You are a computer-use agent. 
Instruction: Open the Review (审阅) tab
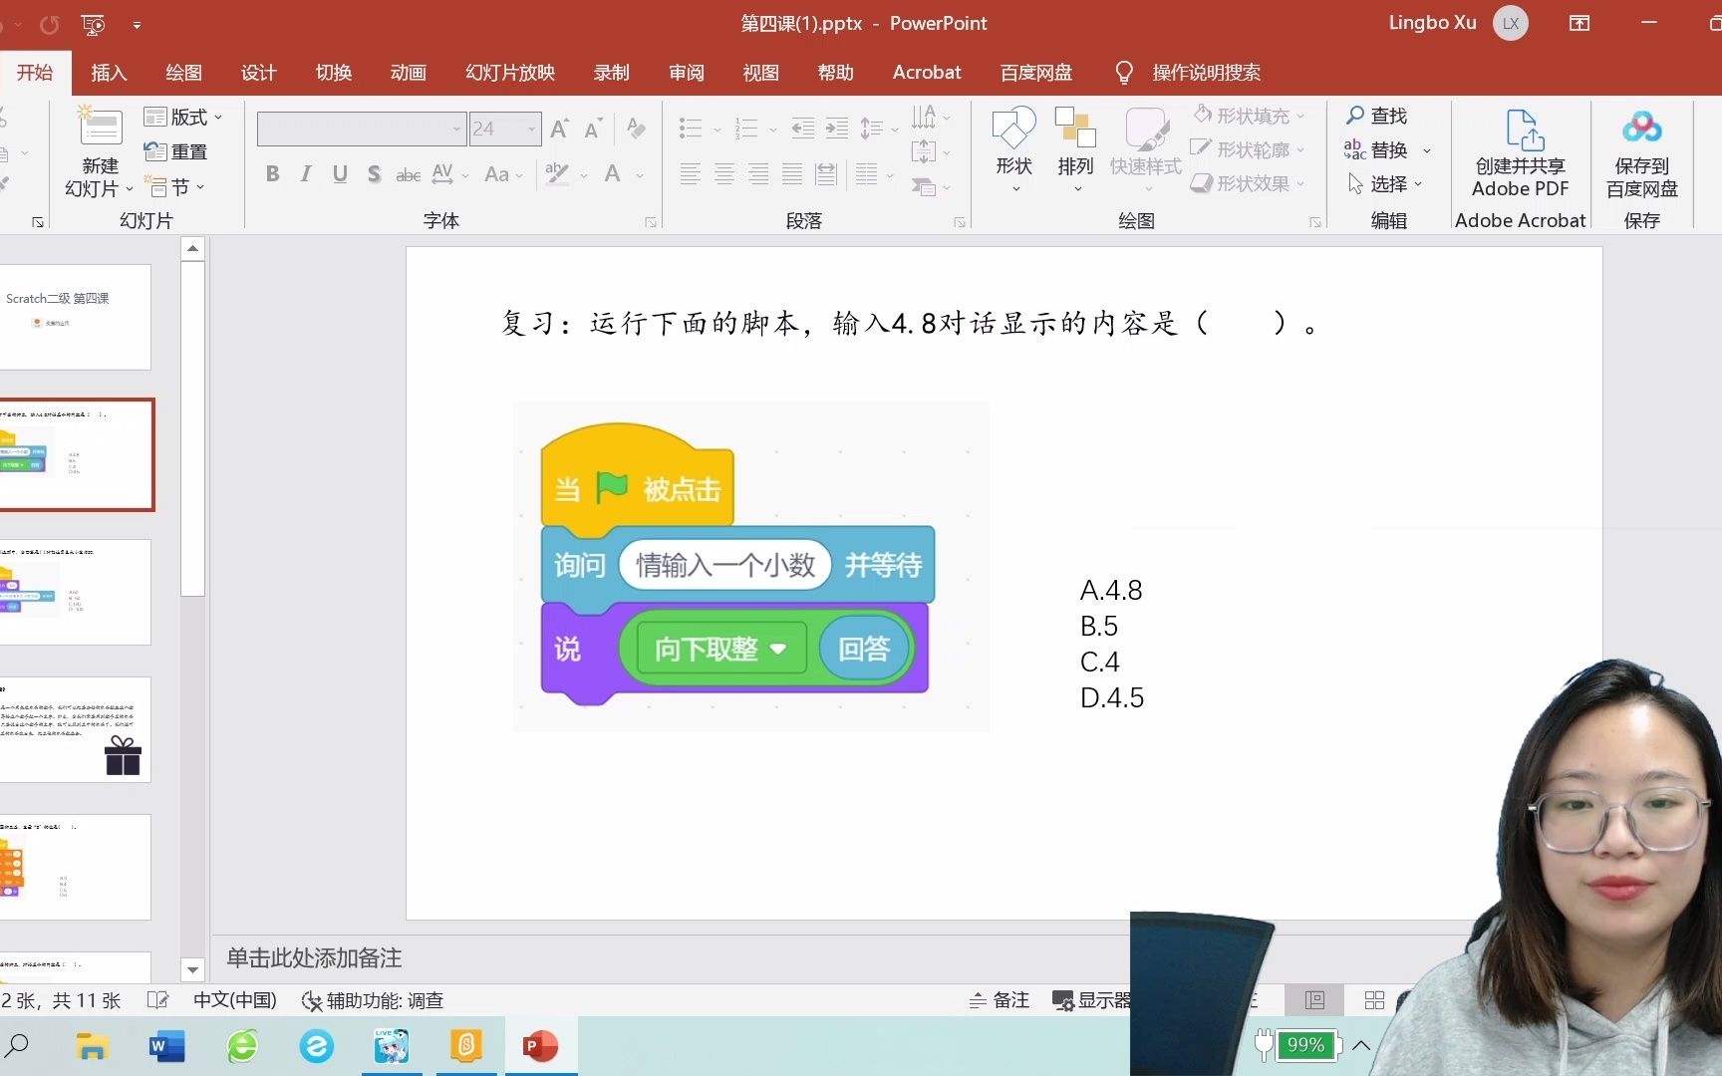pos(687,73)
